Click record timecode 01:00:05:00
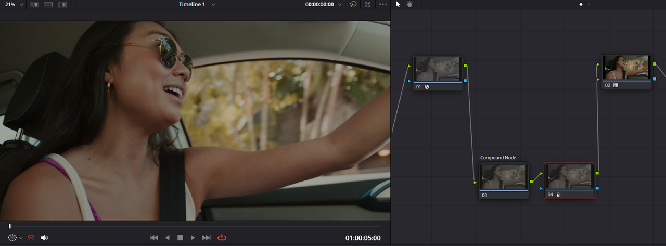Image resolution: width=666 pixels, height=246 pixels. pos(363,238)
